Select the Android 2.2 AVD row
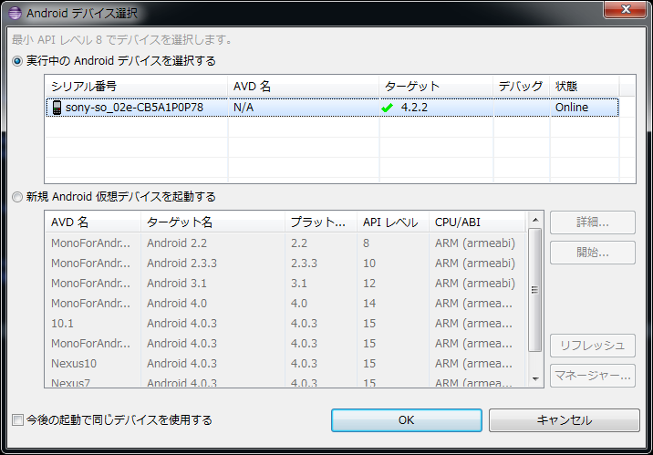 pos(285,243)
